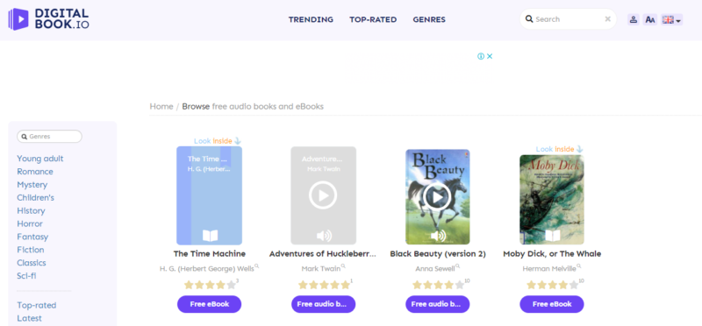Screen dimensions: 702x326
Task: Play Adventures of Huckleberry Finn audio
Action: [x=323, y=195]
